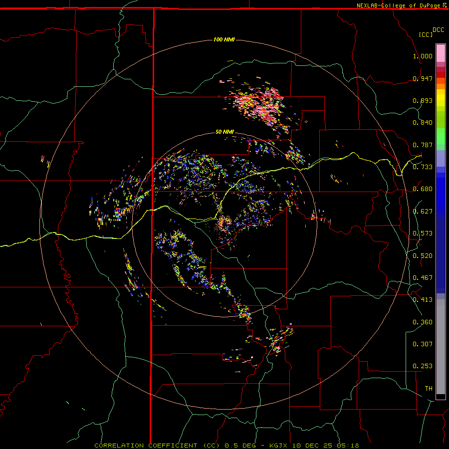Select the 50 NMI range ring label
The image size is (449, 449).
click(x=224, y=132)
